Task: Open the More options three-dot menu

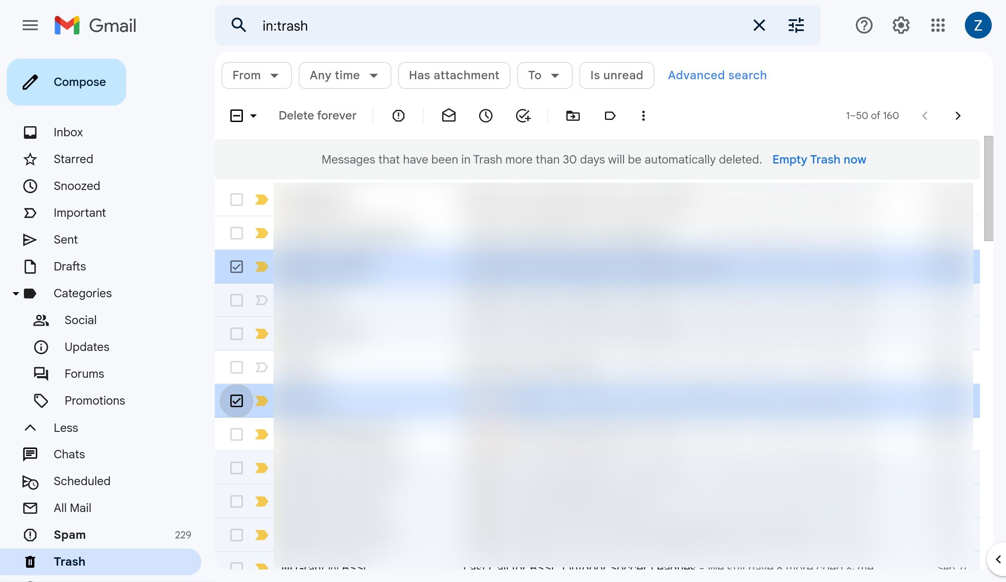Action: pyautogui.click(x=643, y=116)
